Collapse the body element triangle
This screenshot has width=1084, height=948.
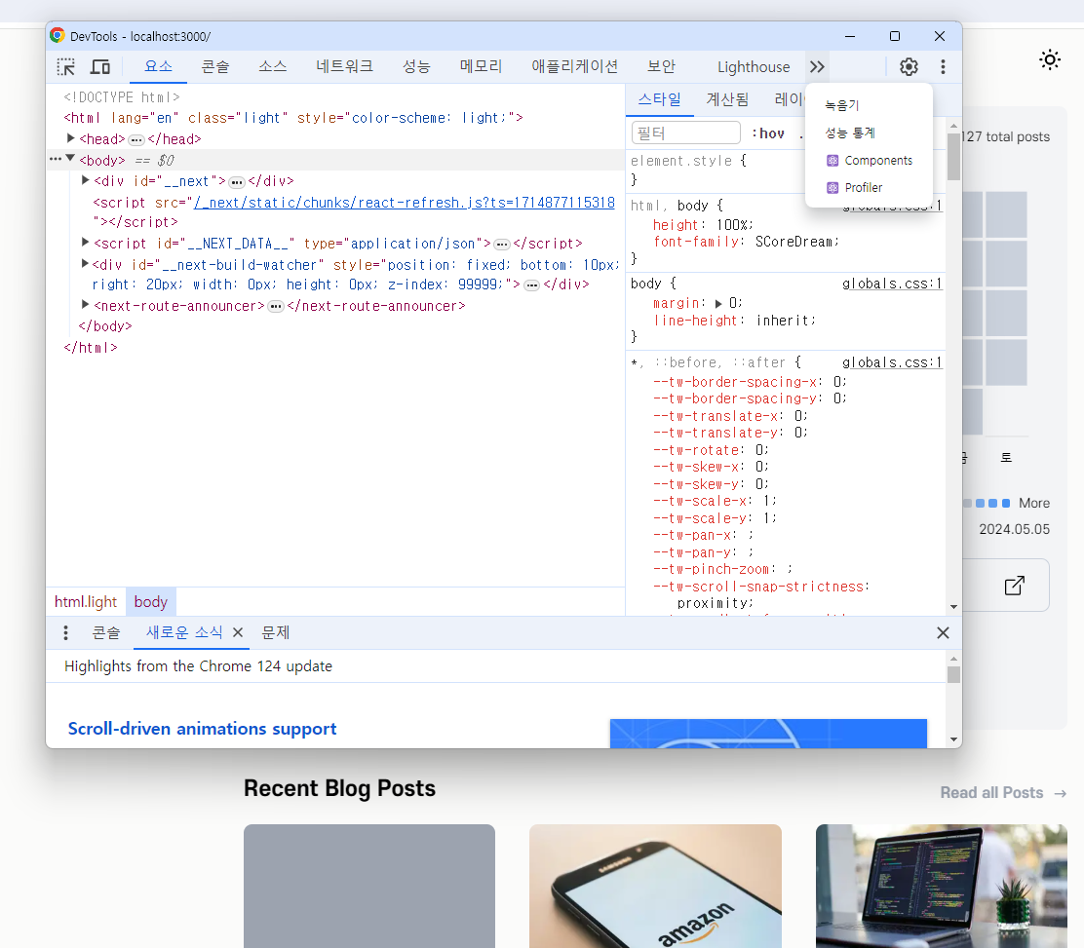point(70,159)
